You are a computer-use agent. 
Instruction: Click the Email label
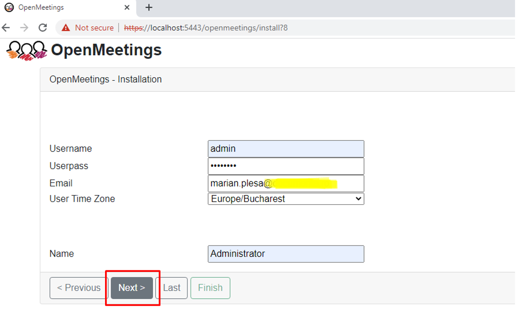pyautogui.click(x=61, y=183)
